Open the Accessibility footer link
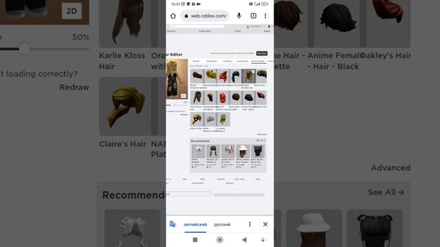 pos(197,183)
